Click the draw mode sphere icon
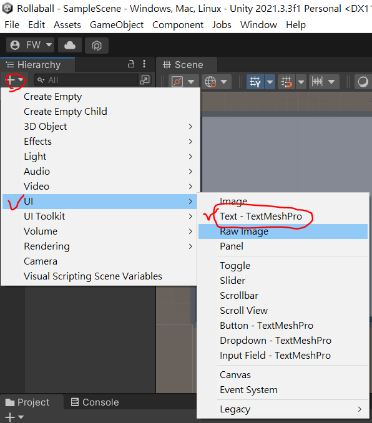The width and height of the screenshot is (372, 423). point(363,82)
